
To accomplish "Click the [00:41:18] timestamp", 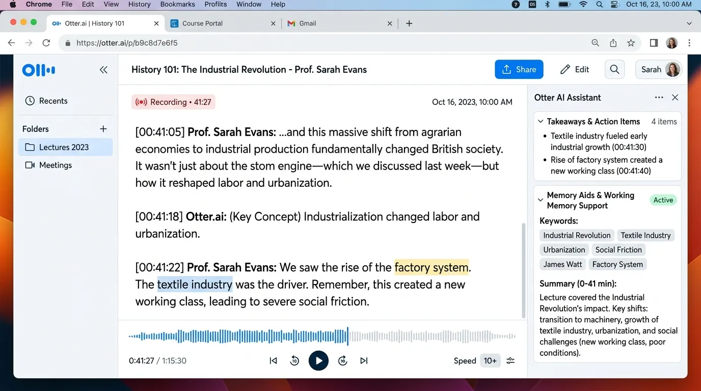I will (x=159, y=216).
